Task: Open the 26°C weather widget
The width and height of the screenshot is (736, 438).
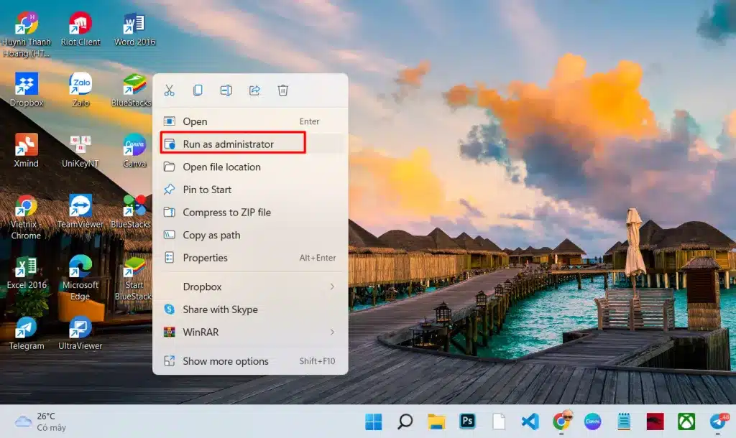Action: point(40,421)
